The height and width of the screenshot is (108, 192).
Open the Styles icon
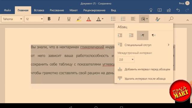coord(158,19)
